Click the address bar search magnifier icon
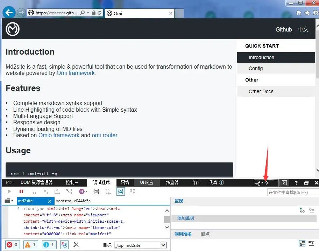 tap(83, 13)
